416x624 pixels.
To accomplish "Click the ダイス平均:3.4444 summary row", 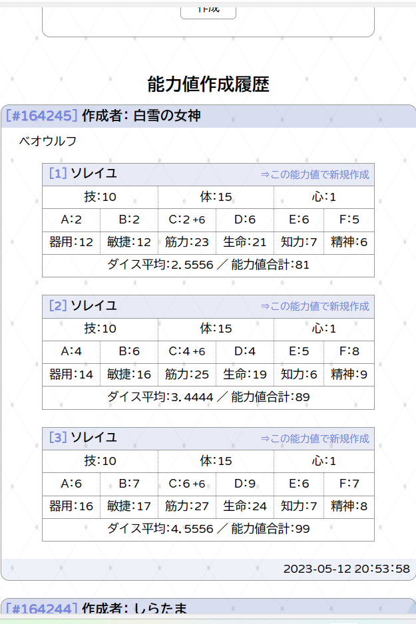I will (x=208, y=398).
